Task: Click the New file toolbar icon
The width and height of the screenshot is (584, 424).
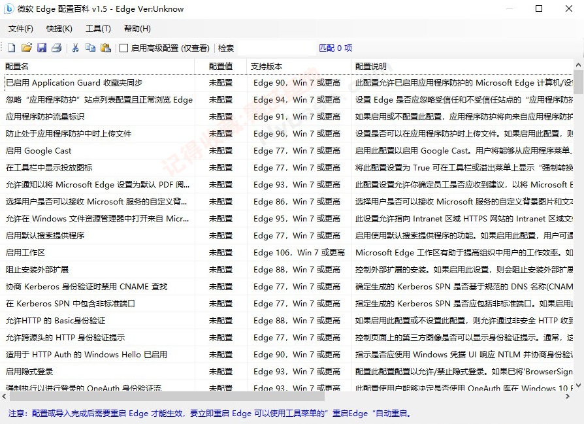Action: click(x=12, y=48)
